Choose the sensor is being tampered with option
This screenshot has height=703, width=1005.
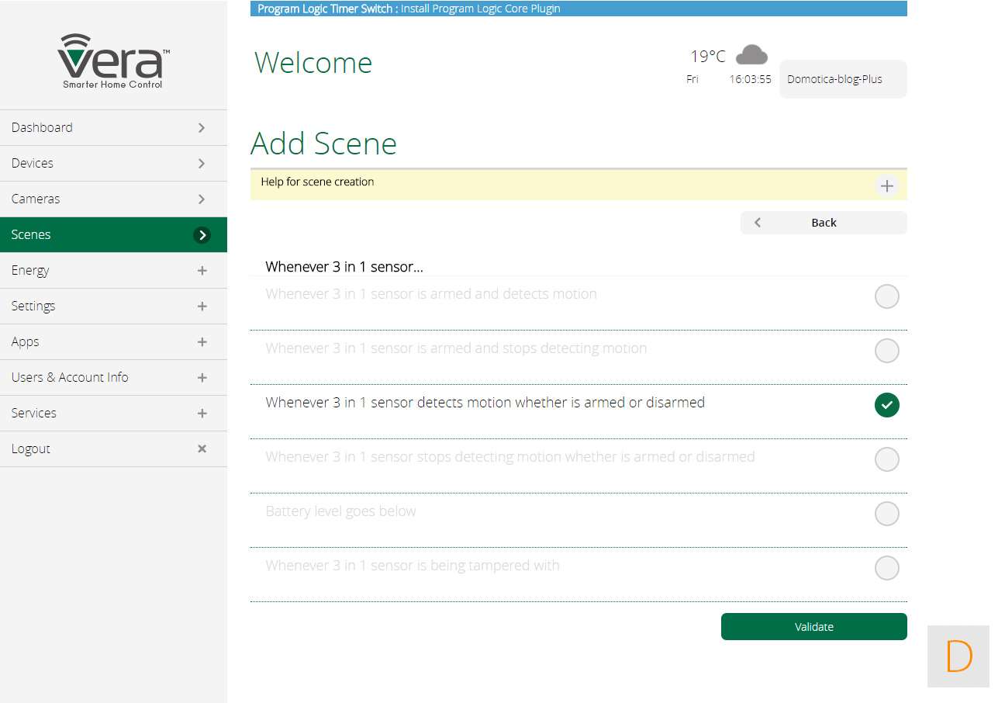pyautogui.click(x=886, y=568)
